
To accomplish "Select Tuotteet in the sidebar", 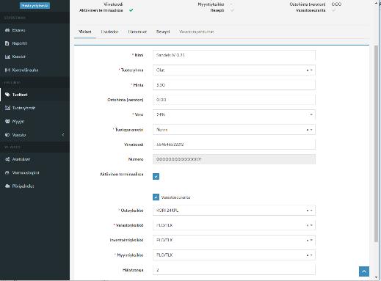I will [x=35, y=95].
